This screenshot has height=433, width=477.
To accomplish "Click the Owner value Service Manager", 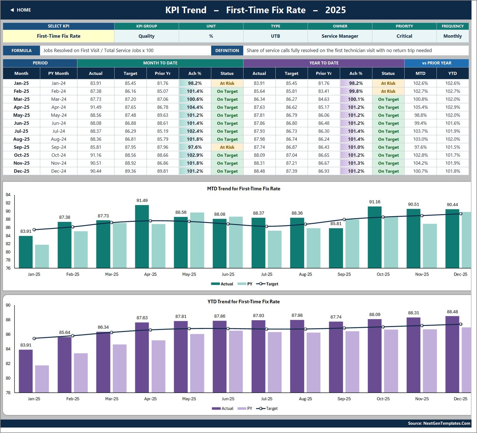I will (340, 36).
